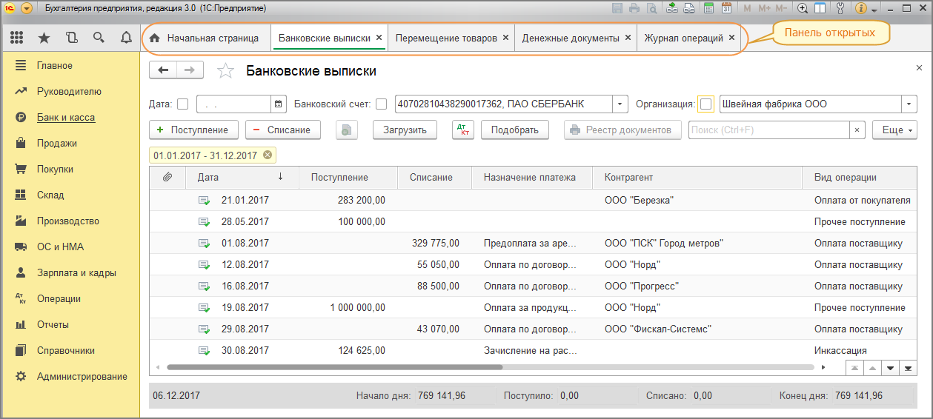
Task: Click the horizontal scrollbar of the table
Action: [x=335, y=367]
